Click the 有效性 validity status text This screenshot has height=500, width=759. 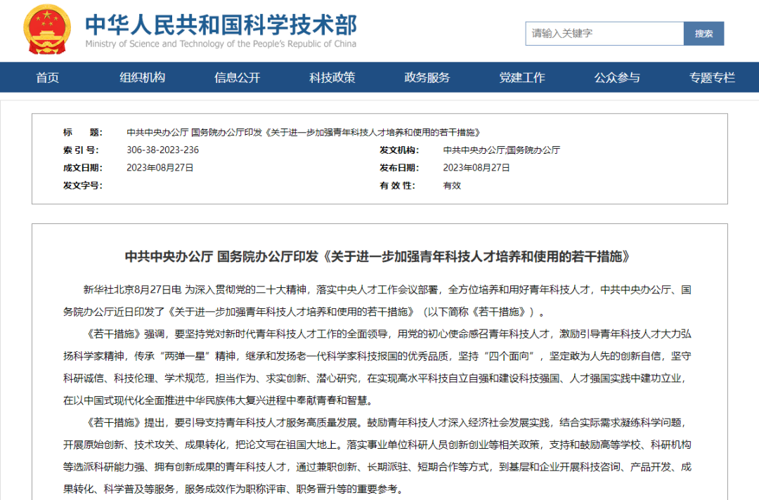click(x=450, y=186)
